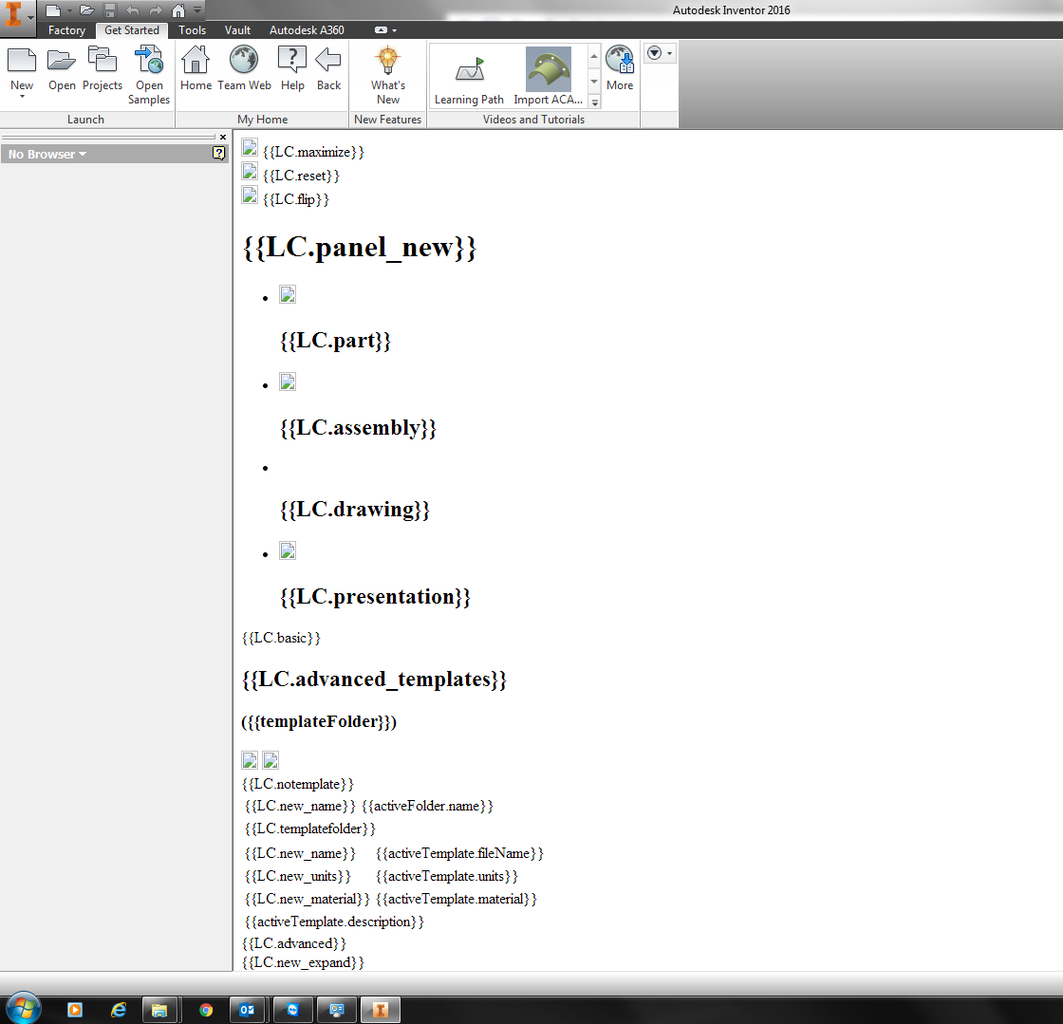Click the {{LC.drawing}} heading

(355, 509)
